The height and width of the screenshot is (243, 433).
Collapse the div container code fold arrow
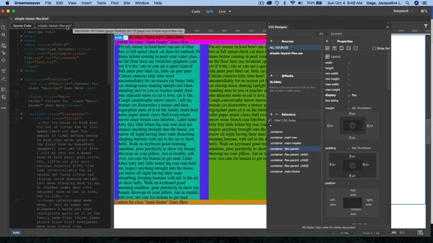pyautogui.click(x=22, y=80)
